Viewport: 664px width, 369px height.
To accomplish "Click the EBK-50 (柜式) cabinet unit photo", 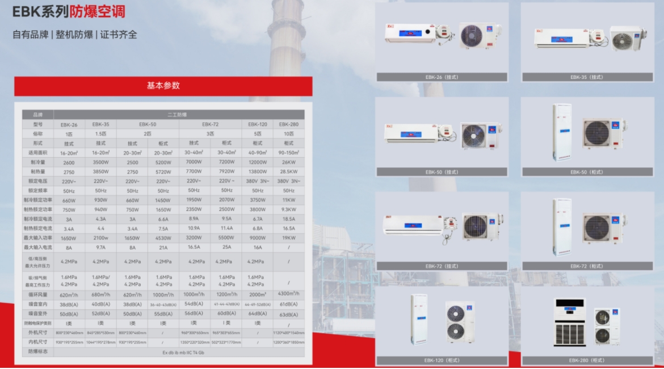I will coord(587,132).
